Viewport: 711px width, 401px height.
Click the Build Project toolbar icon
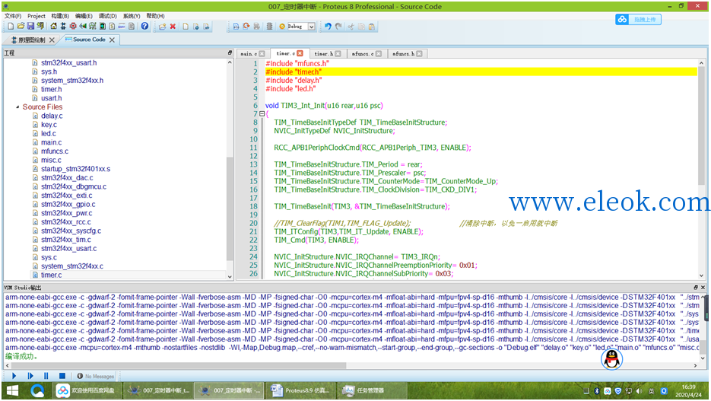(x=236, y=27)
